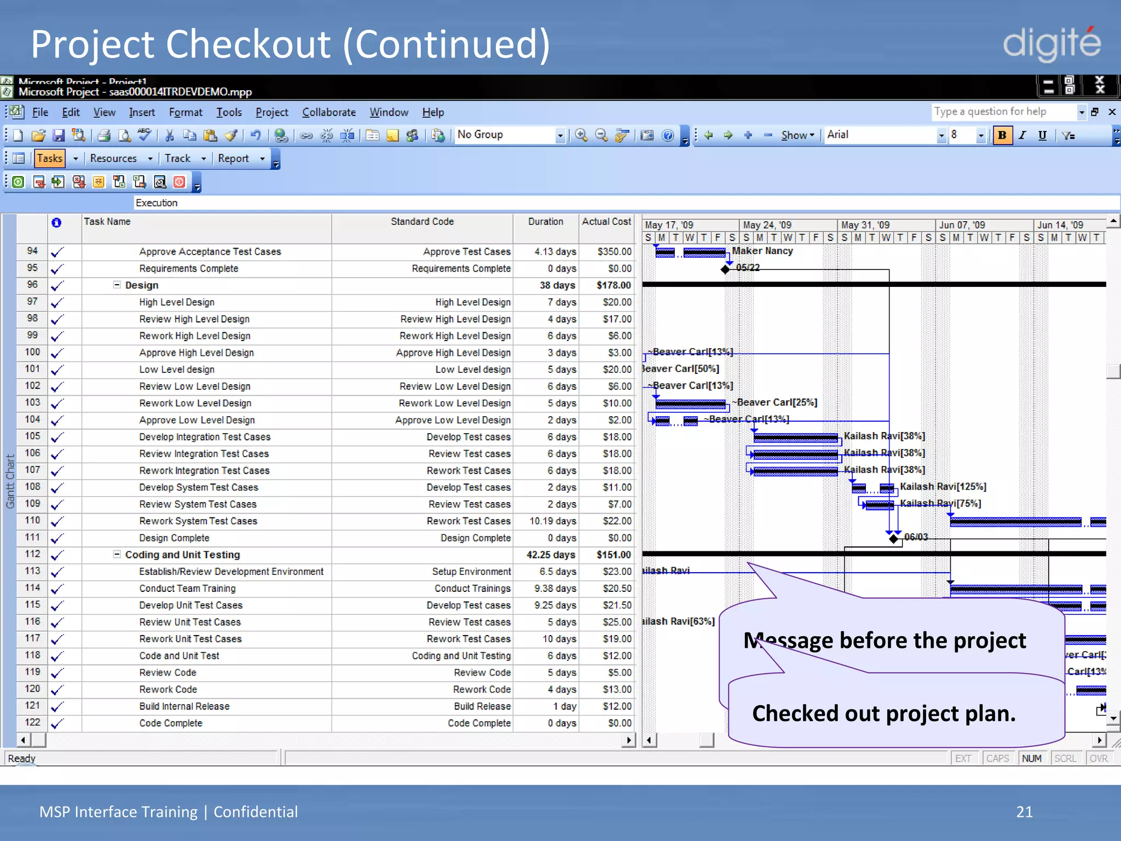The image size is (1121, 841).
Task: Open the font size 8 dropdown
Action: point(981,135)
